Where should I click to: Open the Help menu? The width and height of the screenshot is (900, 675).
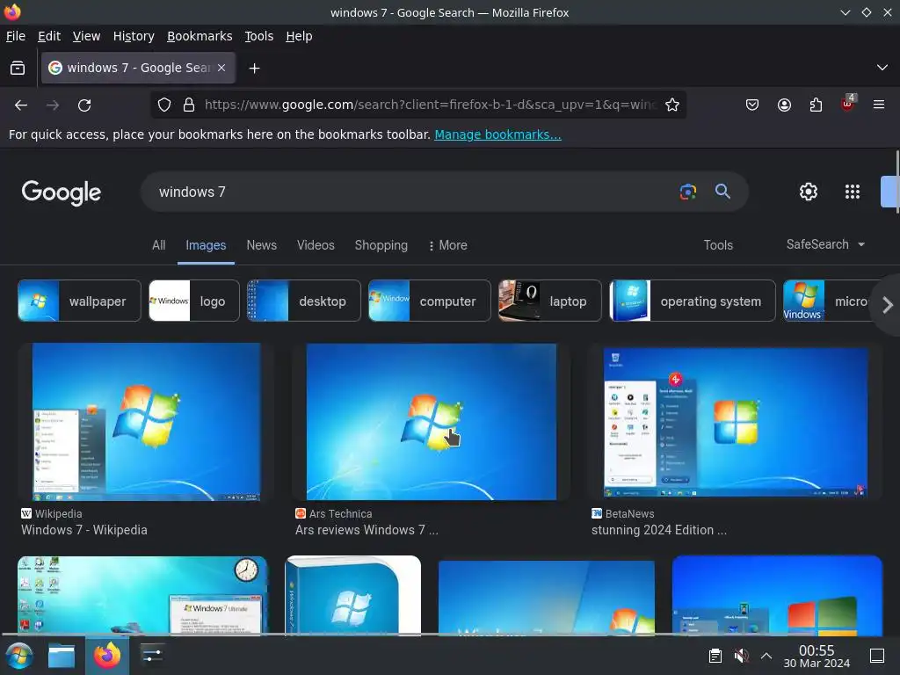[299, 36]
